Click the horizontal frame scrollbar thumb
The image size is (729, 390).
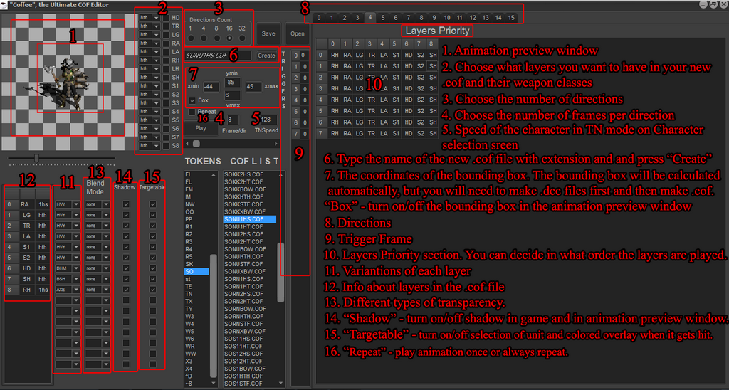tap(196, 144)
